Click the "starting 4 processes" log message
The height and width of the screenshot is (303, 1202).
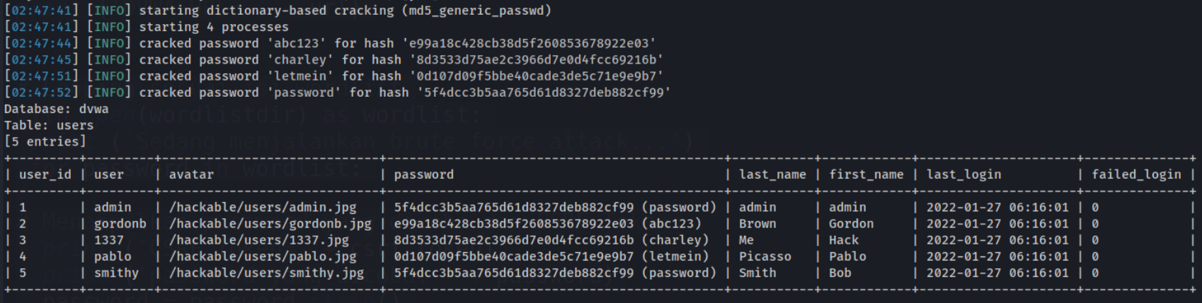point(214,27)
